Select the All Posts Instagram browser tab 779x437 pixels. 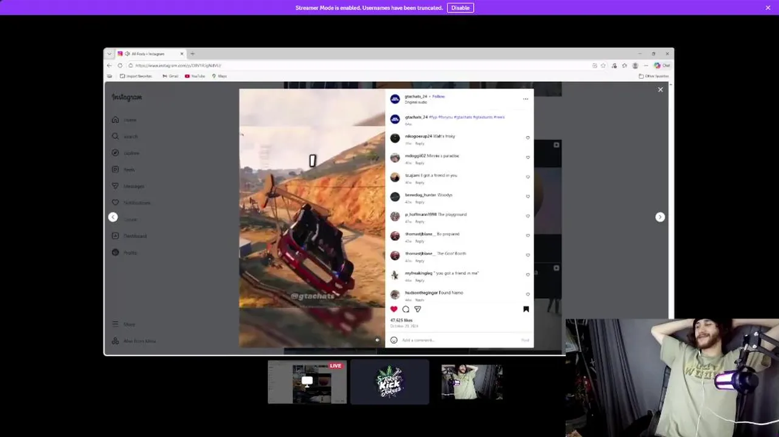point(151,54)
